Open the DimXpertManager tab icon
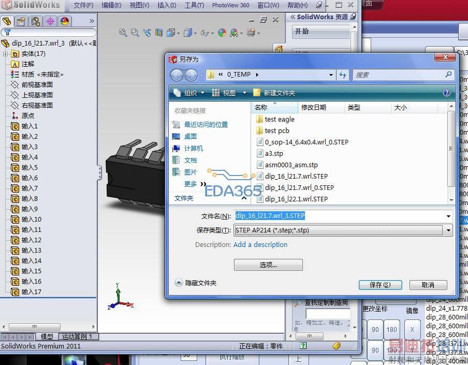Screen dimensions: 468x365 tap(50, 21)
